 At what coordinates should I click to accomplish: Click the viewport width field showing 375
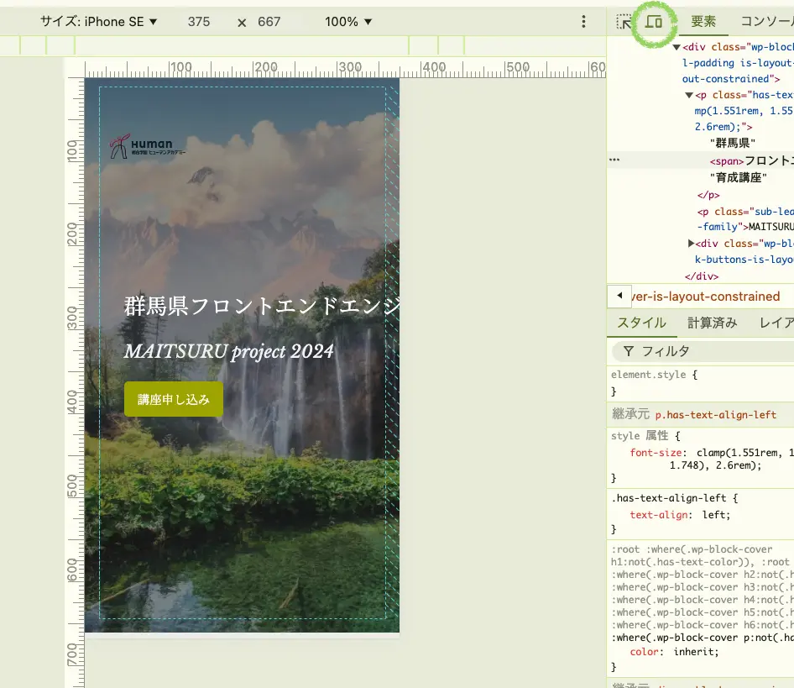tap(199, 22)
